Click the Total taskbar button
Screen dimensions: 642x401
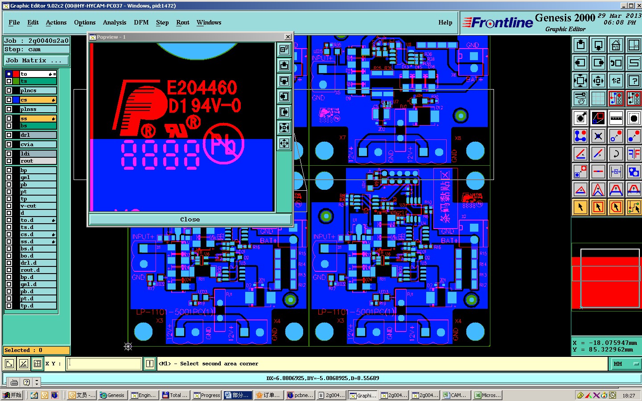pyautogui.click(x=175, y=395)
